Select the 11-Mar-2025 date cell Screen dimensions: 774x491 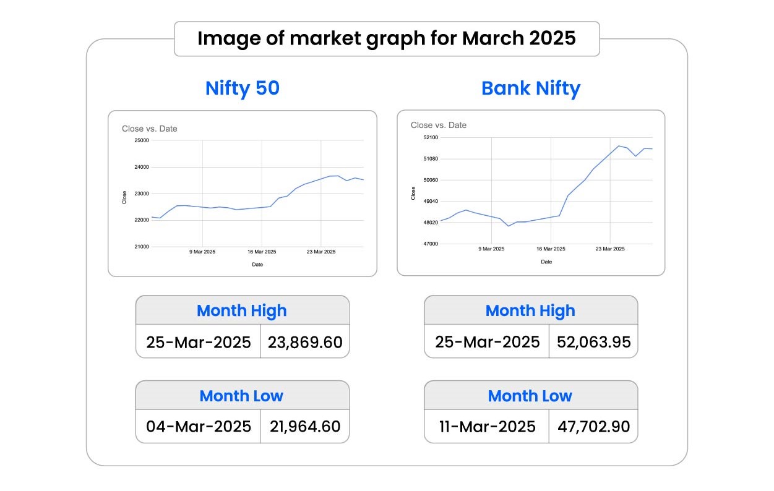point(487,427)
